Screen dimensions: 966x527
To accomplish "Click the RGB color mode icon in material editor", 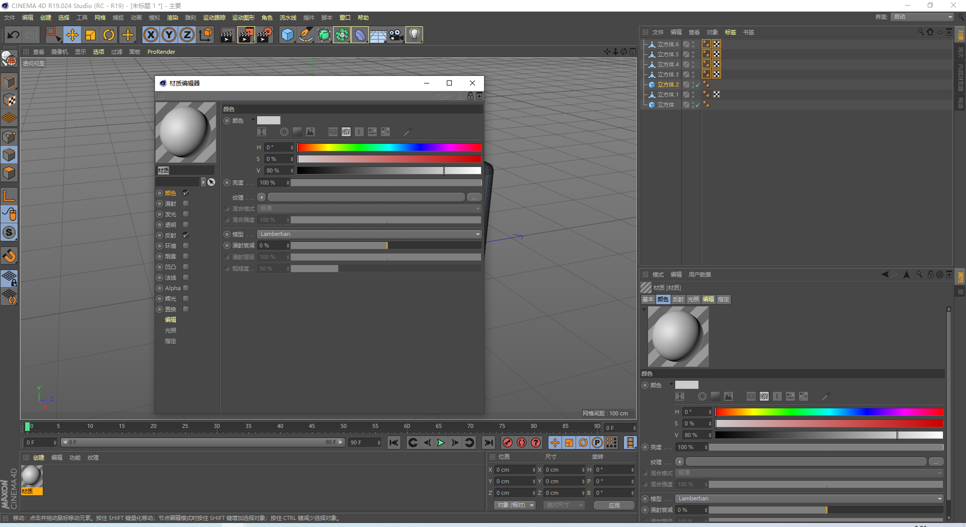I will (333, 132).
